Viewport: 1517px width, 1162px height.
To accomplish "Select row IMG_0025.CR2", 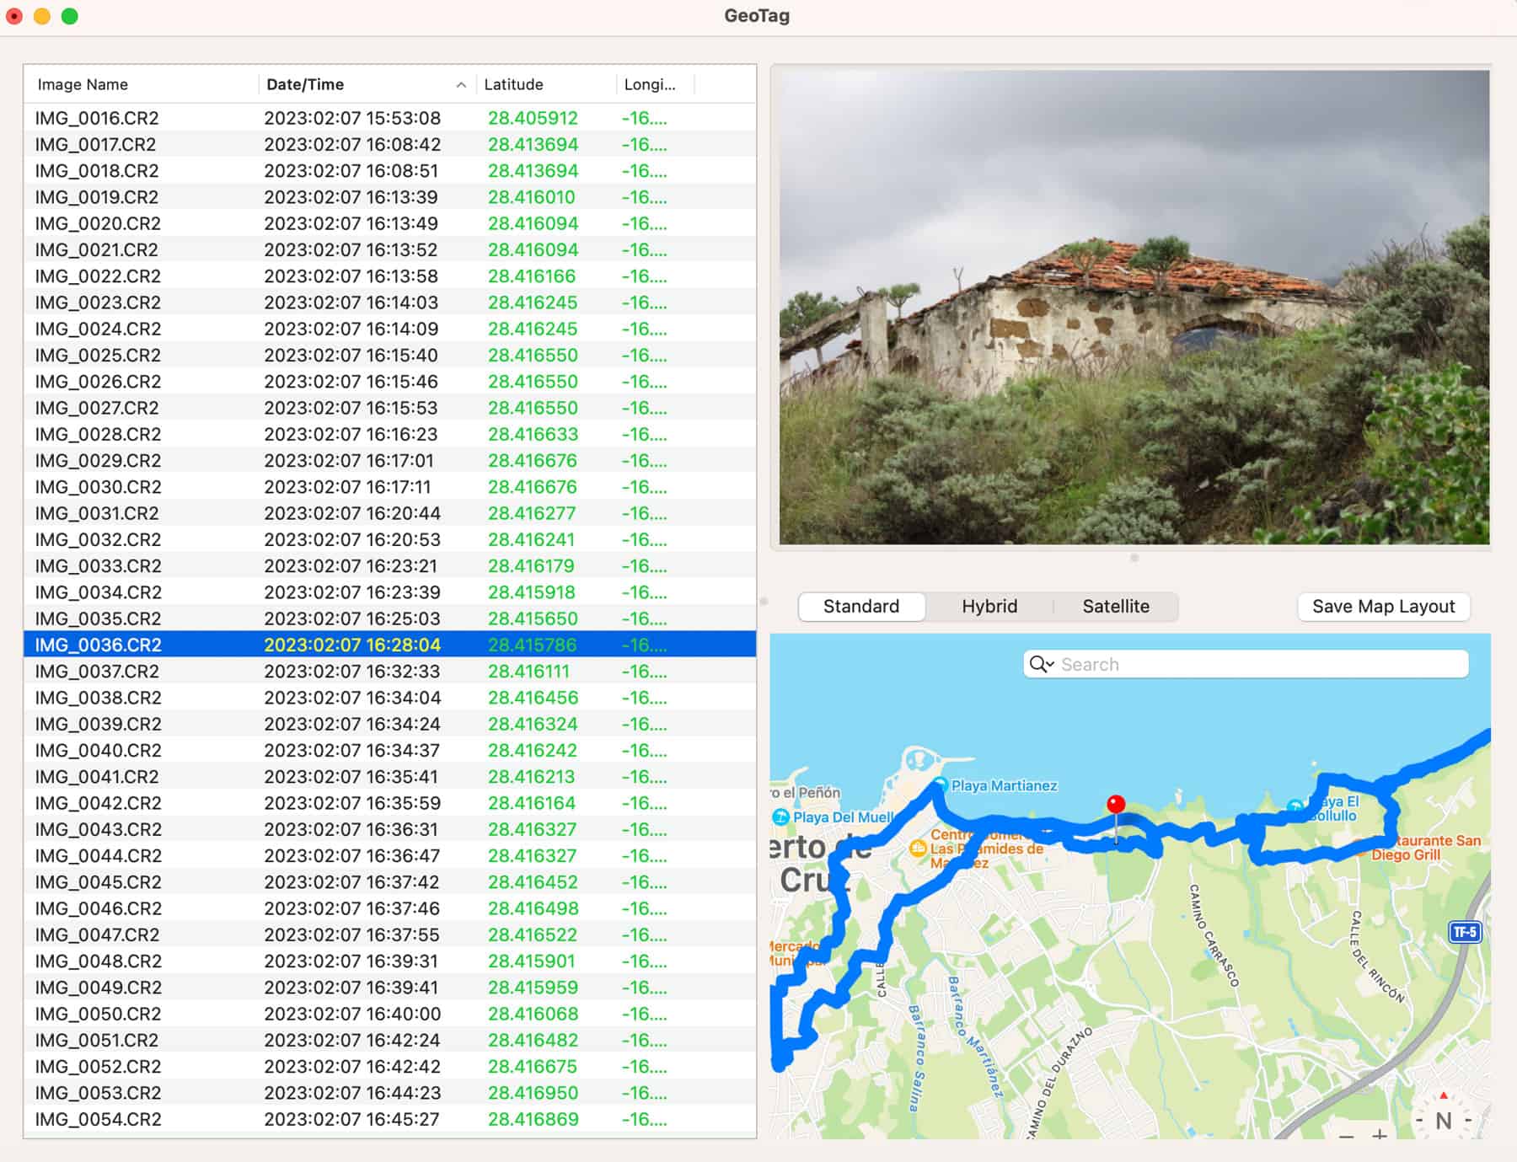I will (389, 355).
